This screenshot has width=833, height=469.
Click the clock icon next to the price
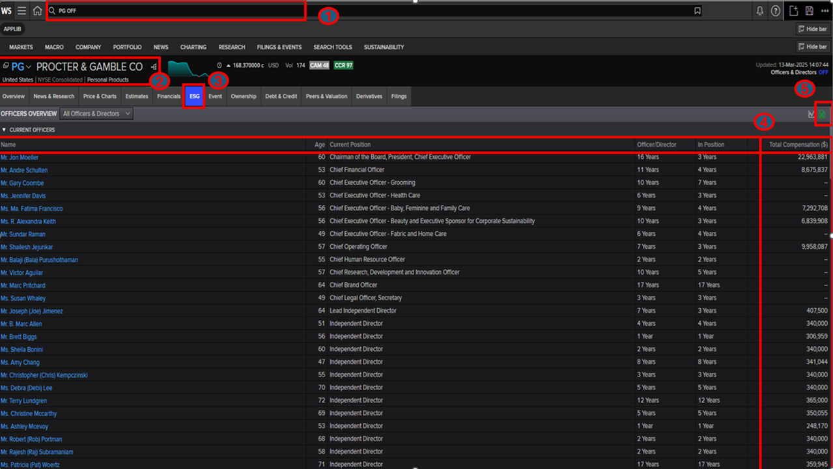point(219,65)
